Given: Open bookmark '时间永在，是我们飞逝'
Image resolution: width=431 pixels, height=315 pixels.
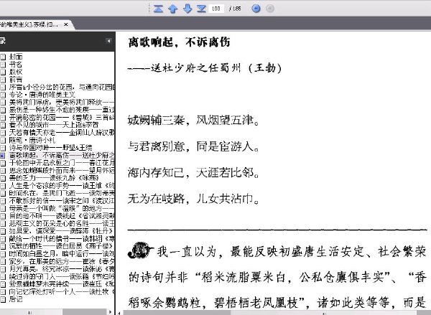Looking at the screenshot, I should [x=62, y=193].
